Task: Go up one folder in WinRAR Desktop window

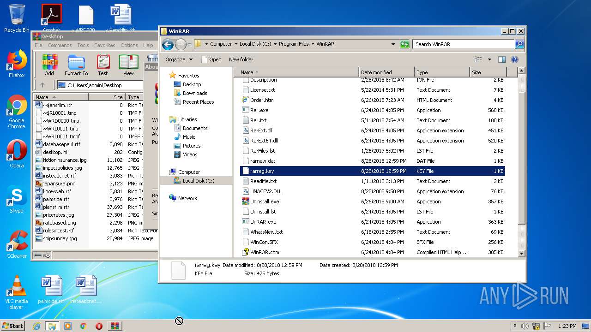Action: tap(42, 85)
